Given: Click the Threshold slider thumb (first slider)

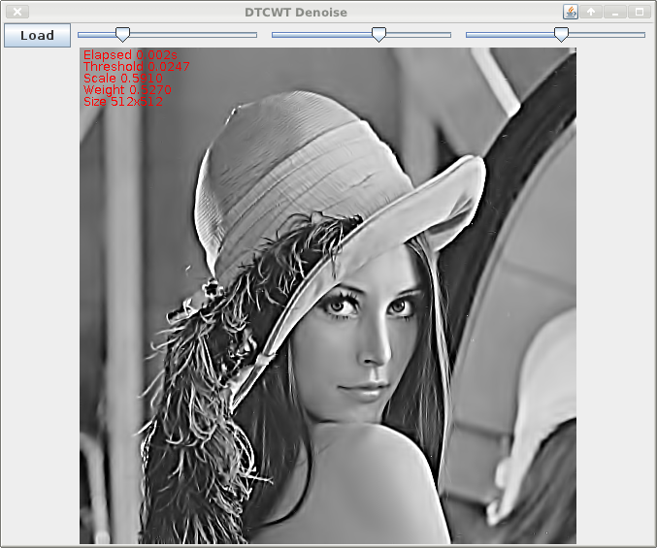Looking at the screenshot, I should point(123,35).
